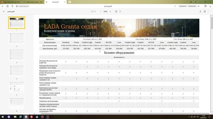
Task: Select page 3 thumbnail
Action: [17, 55]
